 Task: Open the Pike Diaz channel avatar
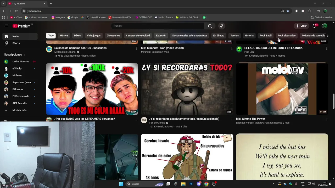[x=239, y=49]
